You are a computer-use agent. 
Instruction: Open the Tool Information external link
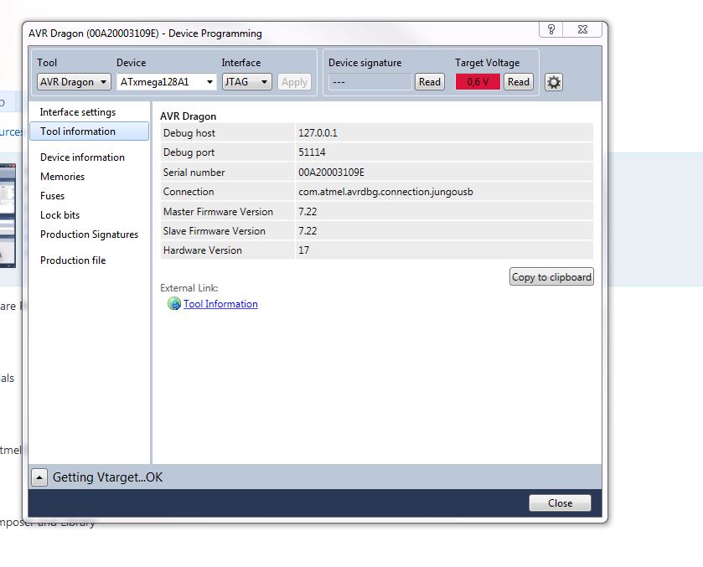pyautogui.click(x=220, y=304)
